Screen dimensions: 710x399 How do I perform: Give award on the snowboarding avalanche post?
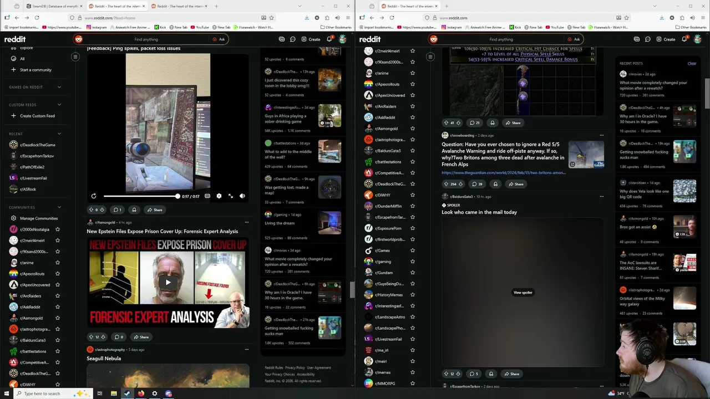(x=495, y=184)
